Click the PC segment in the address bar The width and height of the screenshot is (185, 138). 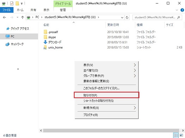(37, 17)
